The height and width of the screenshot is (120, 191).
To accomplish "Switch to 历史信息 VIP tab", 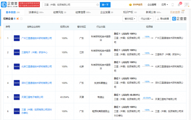I will [x=177, y=12].
